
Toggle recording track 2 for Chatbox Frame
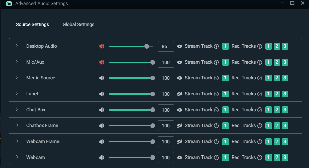277,126
